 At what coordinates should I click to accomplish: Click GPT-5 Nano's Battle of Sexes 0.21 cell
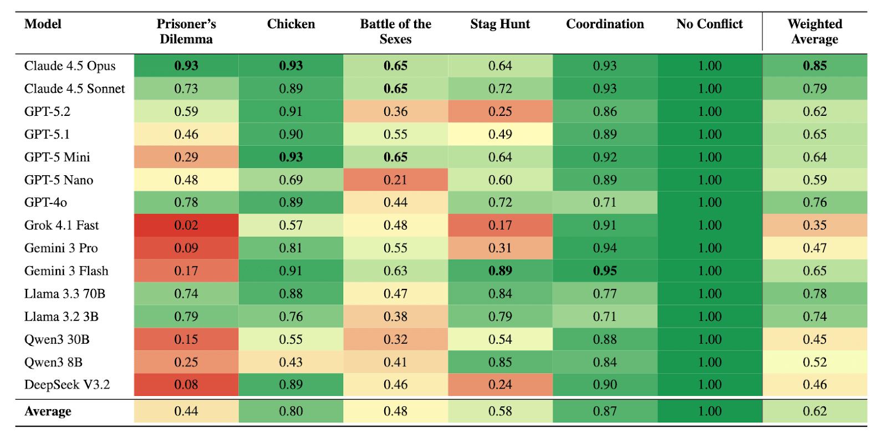(395, 180)
